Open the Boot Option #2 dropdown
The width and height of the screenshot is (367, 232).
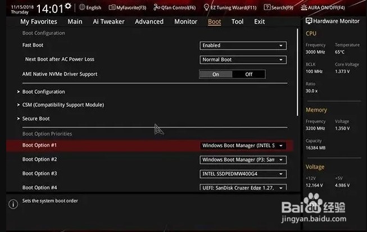click(x=243, y=160)
